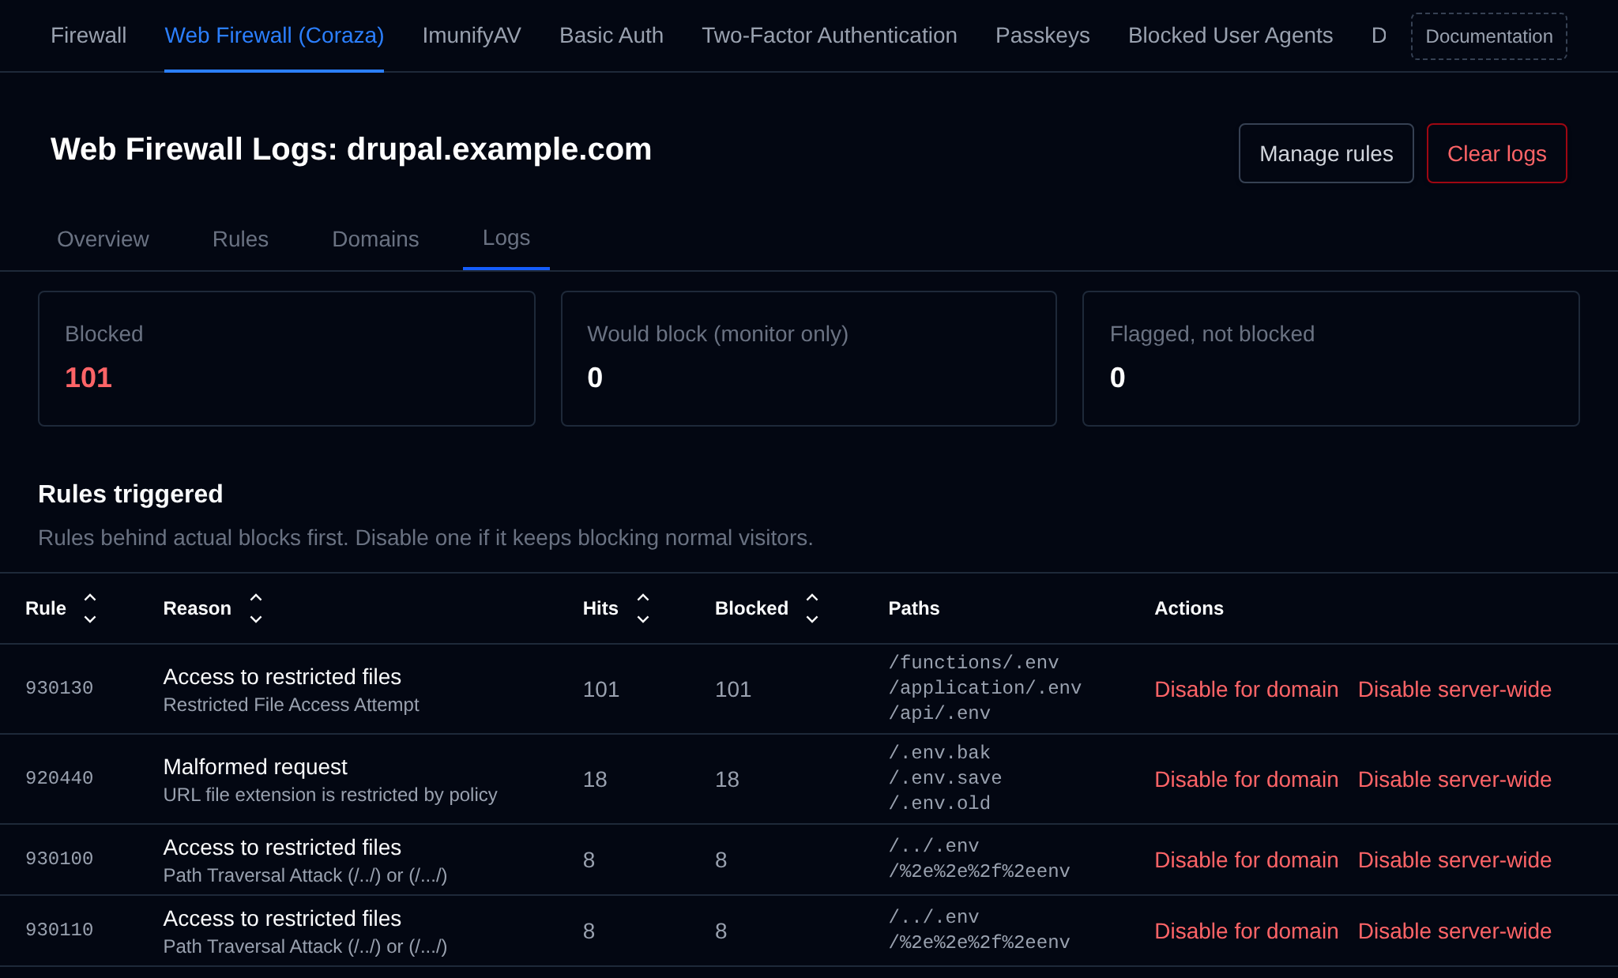Disable rule 930100 for domain
The image size is (1618, 978).
coord(1247,860)
